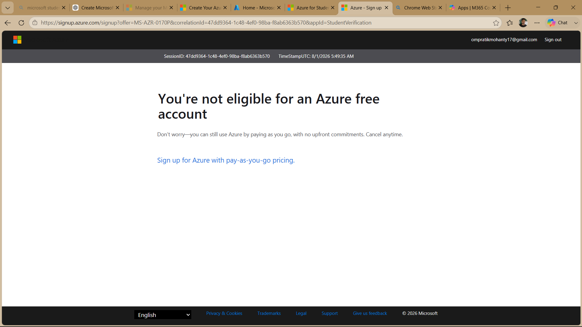Open Legal footer link

point(301,313)
